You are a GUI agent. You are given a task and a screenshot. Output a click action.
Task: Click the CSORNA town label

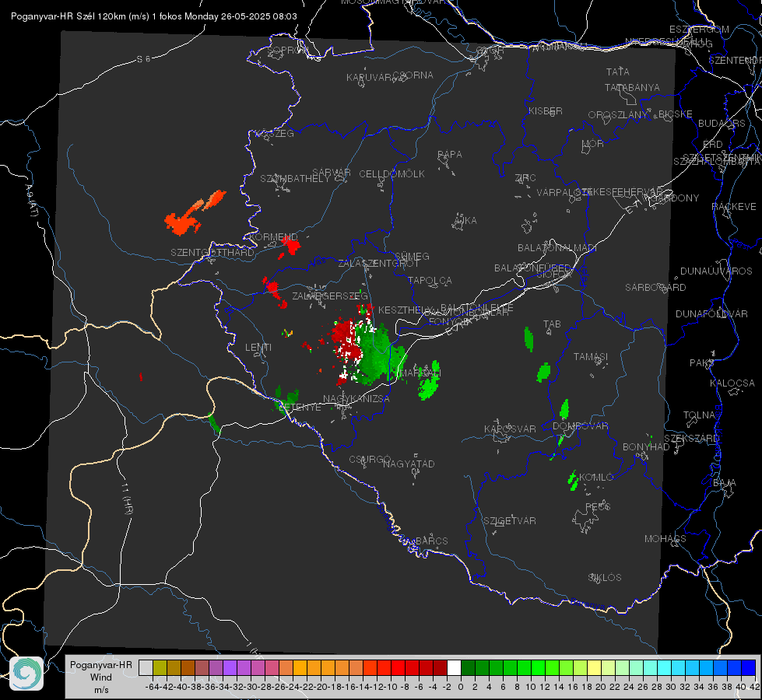coord(413,75)
